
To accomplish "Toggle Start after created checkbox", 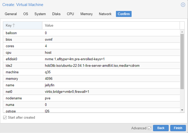I will click(x=5, y=117).
